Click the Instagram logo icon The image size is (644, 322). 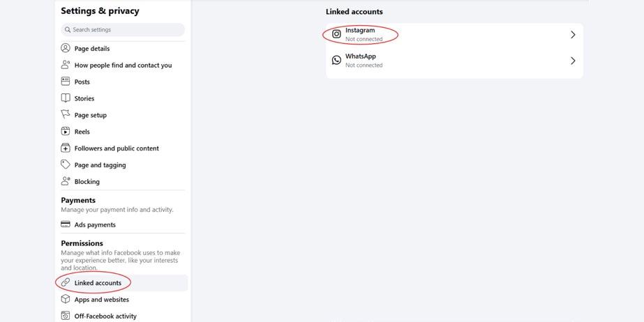coord(336,33)
